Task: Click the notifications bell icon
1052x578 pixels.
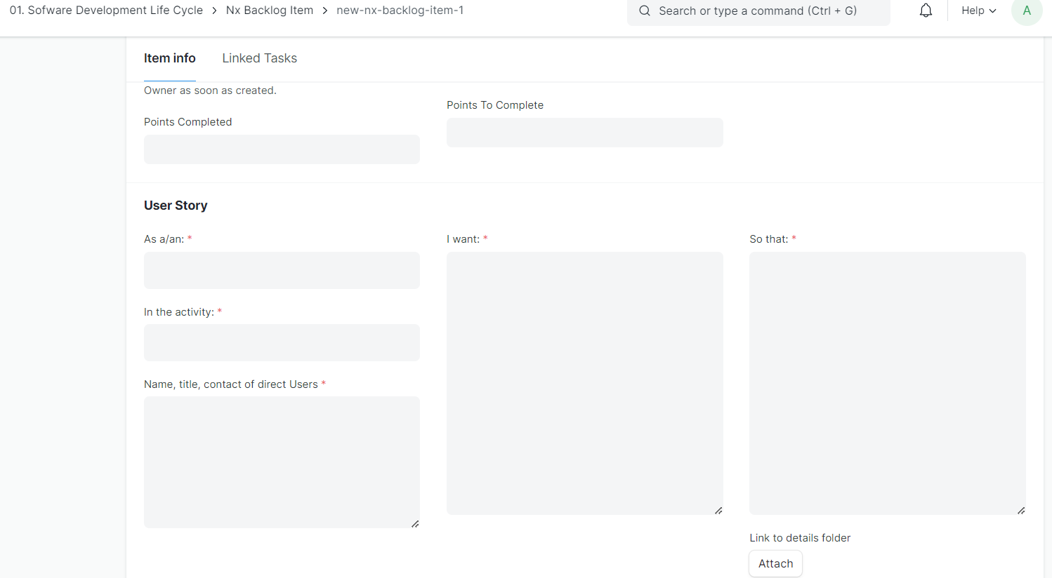Action: coord(926,11)
